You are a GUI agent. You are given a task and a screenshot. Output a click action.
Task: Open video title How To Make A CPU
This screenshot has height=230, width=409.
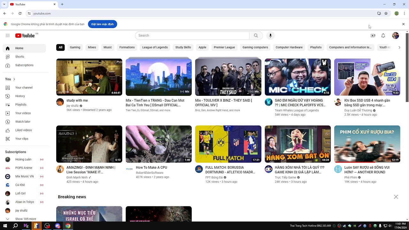point(151,167)
